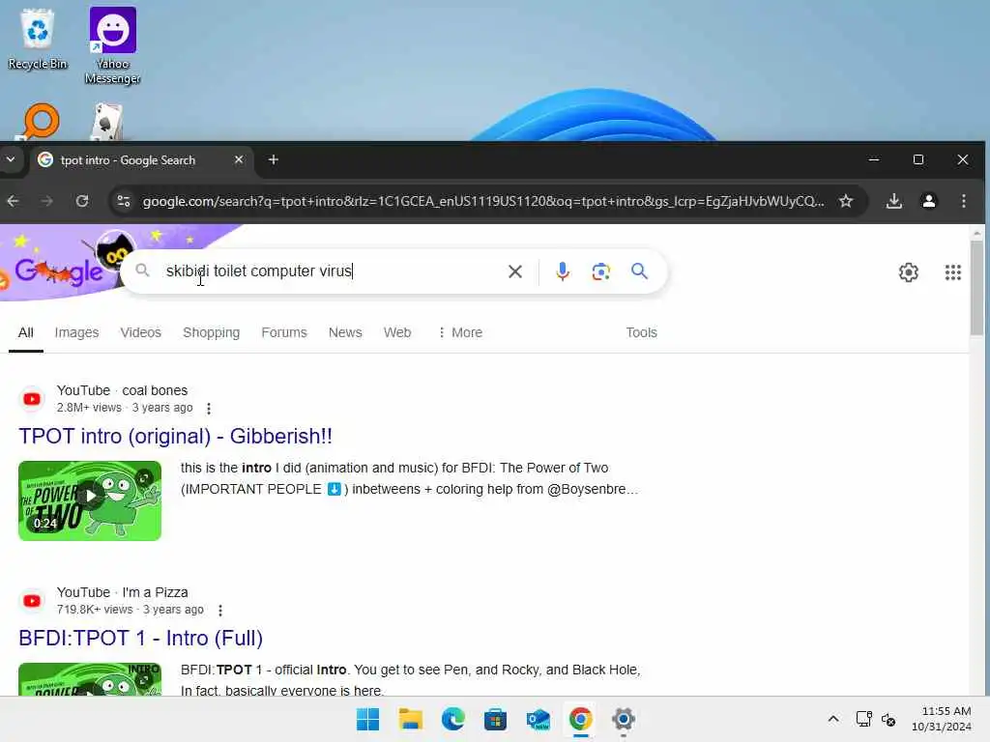Open the network status tray icon
Viewport: 990px width, 742px height.
coord(863,719)
